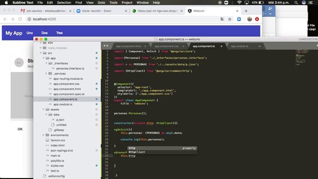Viewport: 318px width, 179px height.
Task: Close the Iniciar reunión - Zoom tab
Action: [x=126, y=11]
